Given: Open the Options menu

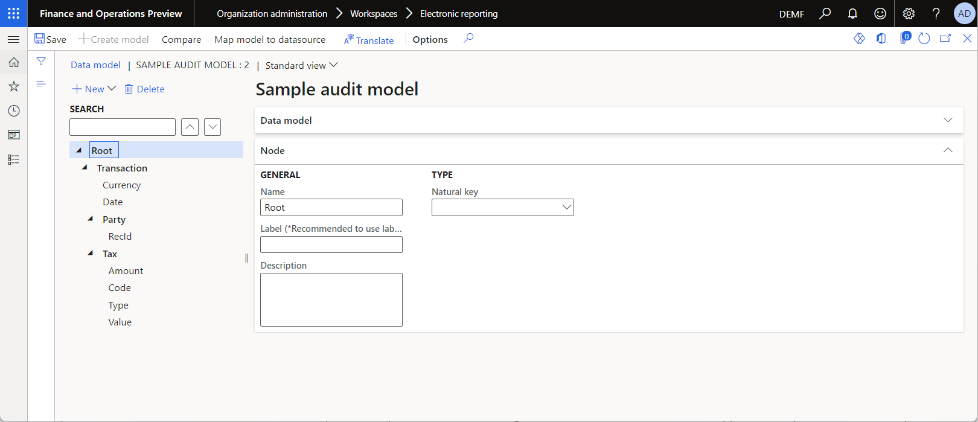Looking at the screenshot, I should 430,39.
